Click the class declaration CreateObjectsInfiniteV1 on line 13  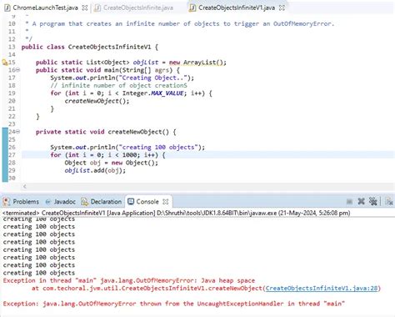tap(109, 47)
